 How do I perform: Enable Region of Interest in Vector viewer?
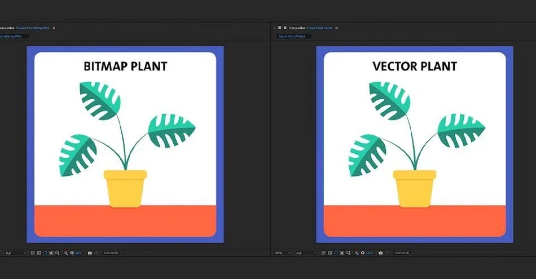342,253
